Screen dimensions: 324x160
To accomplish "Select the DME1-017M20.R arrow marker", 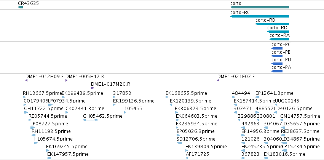I will (x=93, y=88).
